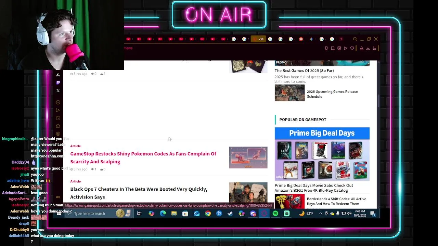
Task: Click the Search Tabs magnifier in the tab bar
Action: coord(355,39)
